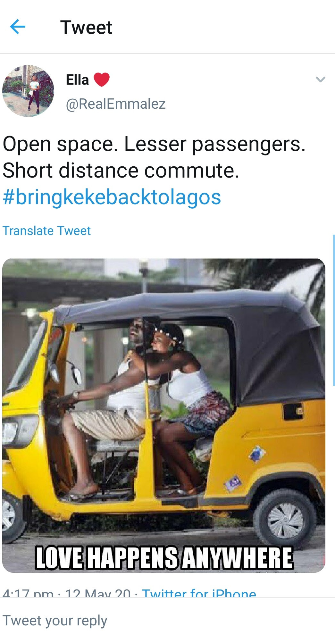Click the tweet date 12 May 20

click(x=98, y=593)
